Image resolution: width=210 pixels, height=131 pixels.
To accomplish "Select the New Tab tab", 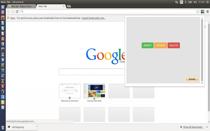I will 51,6.
